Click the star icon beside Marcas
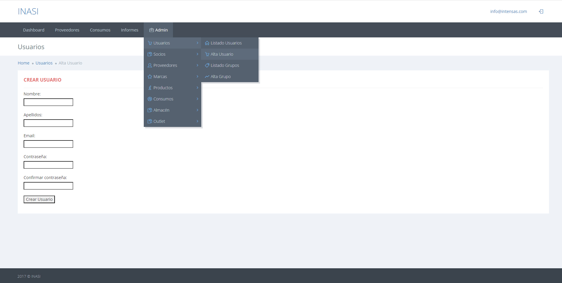562x283 pixels. click(150, 77)
